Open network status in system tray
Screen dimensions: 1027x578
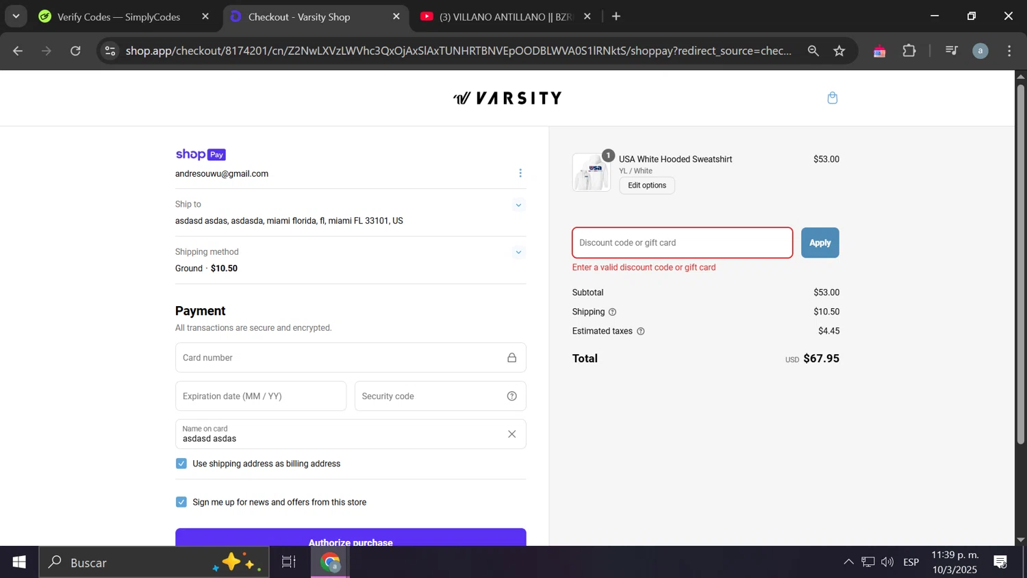click(x=868, y=562)
